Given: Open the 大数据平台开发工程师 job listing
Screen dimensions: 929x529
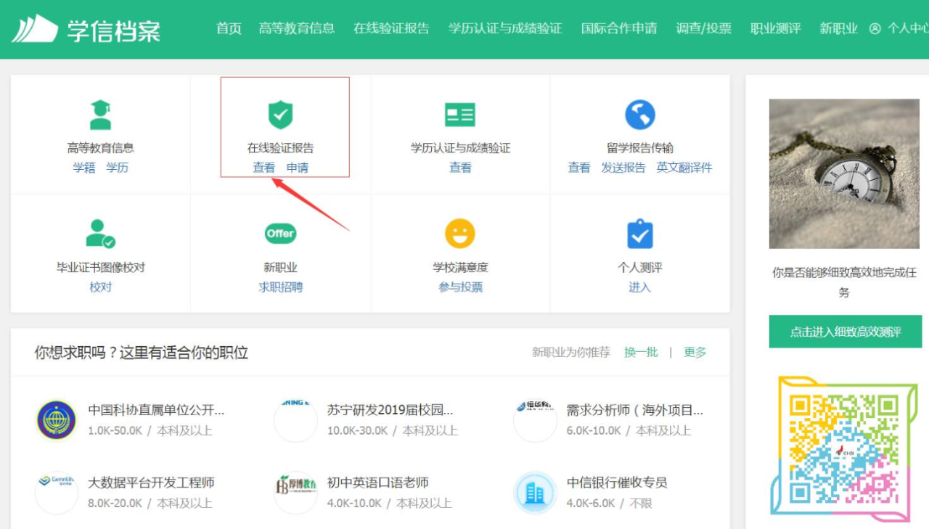Looking at the screenshot, I should [151, 483].
